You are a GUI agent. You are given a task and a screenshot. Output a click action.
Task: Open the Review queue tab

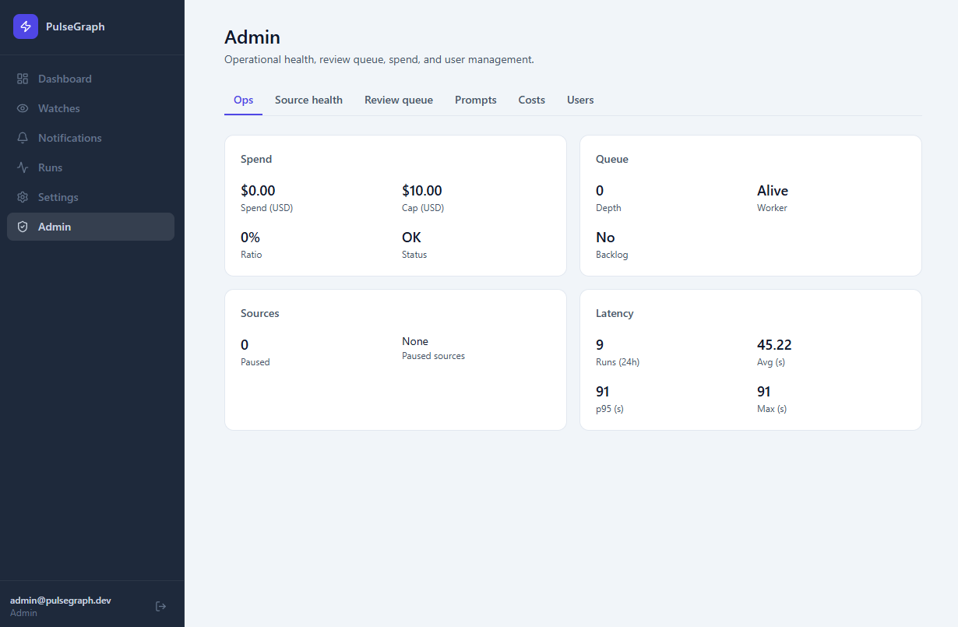(x=399, y=100)
